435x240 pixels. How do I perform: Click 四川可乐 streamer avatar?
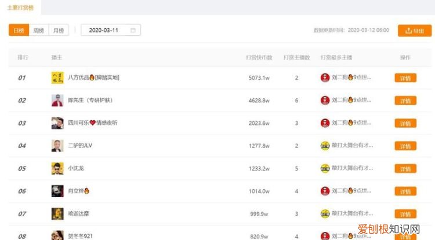(57, 123)
